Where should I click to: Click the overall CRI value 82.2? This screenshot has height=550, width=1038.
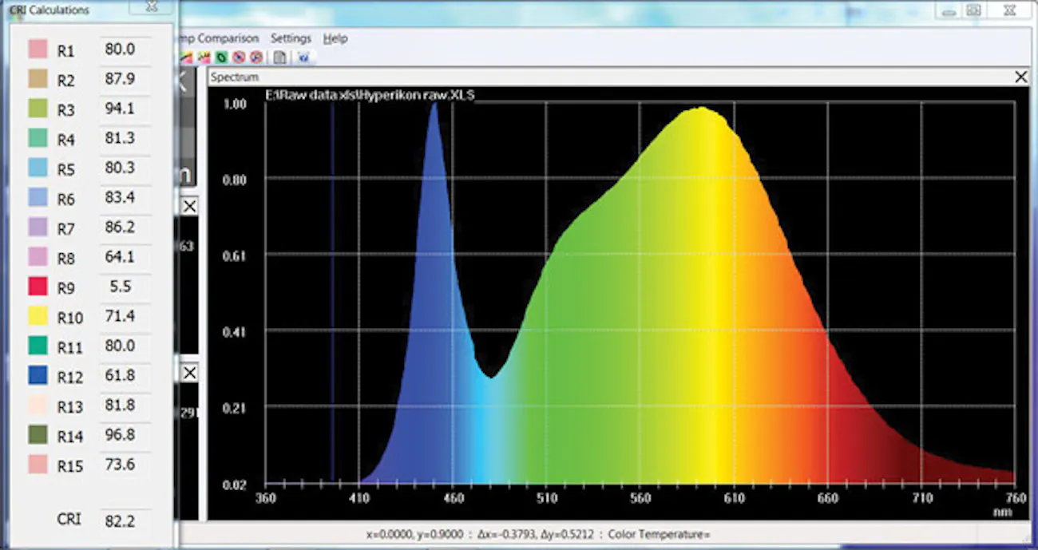point(125,521)
